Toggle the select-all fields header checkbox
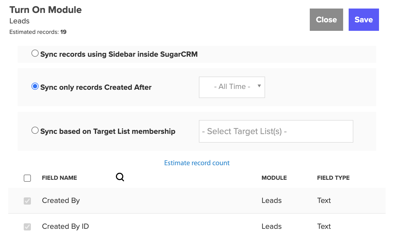The image size is (395, 239). tap(27, 178)
